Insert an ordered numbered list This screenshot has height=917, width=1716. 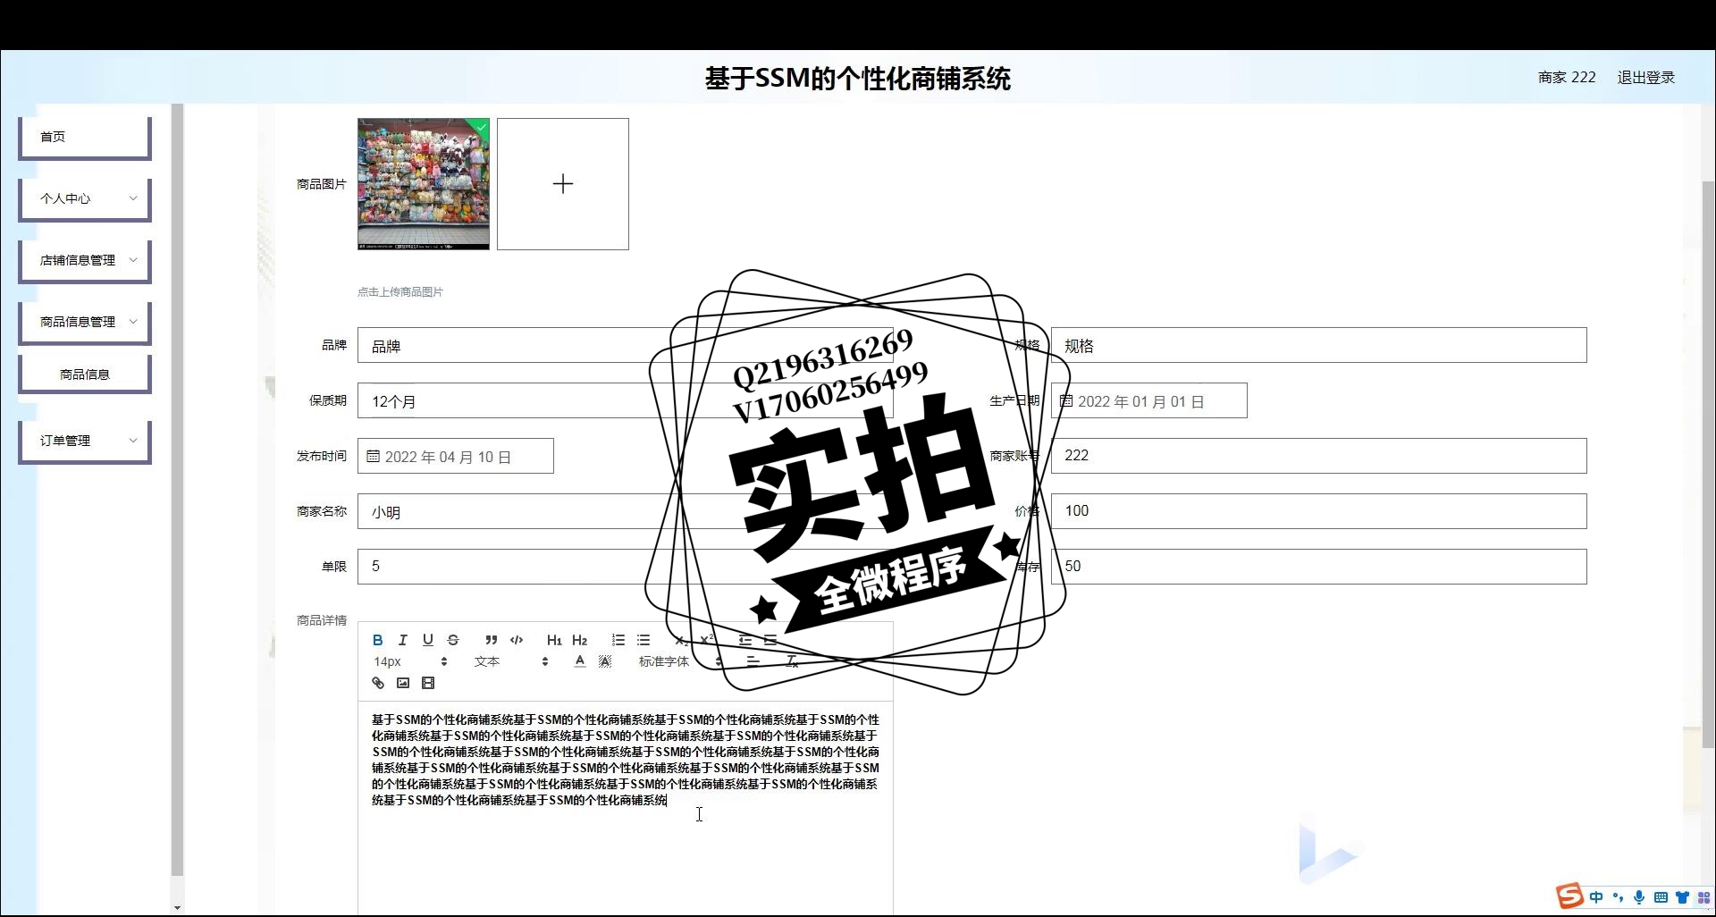tap(618, 640)
